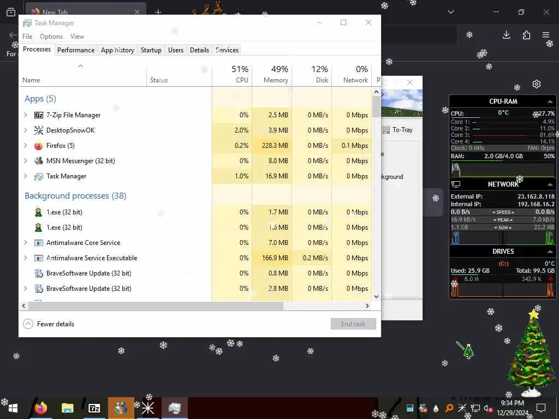Click the 7-Zip File Manager process icon
Image resolution: width=559 pixels, height=419 pixels.
[x=39, y=115]
